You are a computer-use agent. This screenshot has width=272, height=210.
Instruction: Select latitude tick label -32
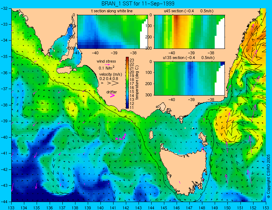click(4, 8)
